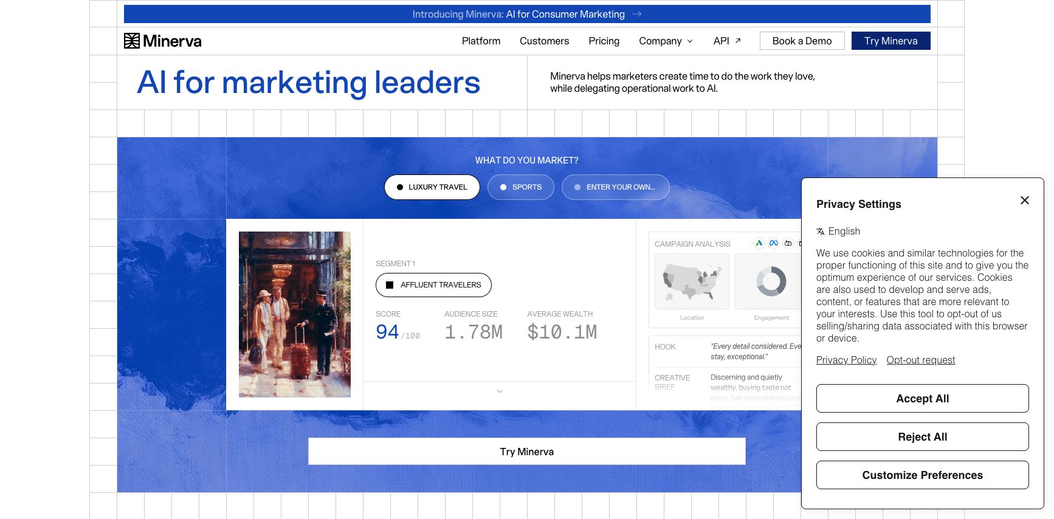Click the "CREATIVE BRIEF" label
The width and height of the screenshot is (1054, 519).
pyautogui.click(x=672, y=382)
